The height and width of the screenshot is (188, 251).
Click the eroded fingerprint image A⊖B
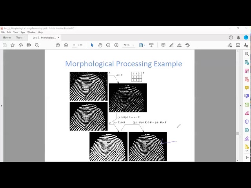point(128,98)
